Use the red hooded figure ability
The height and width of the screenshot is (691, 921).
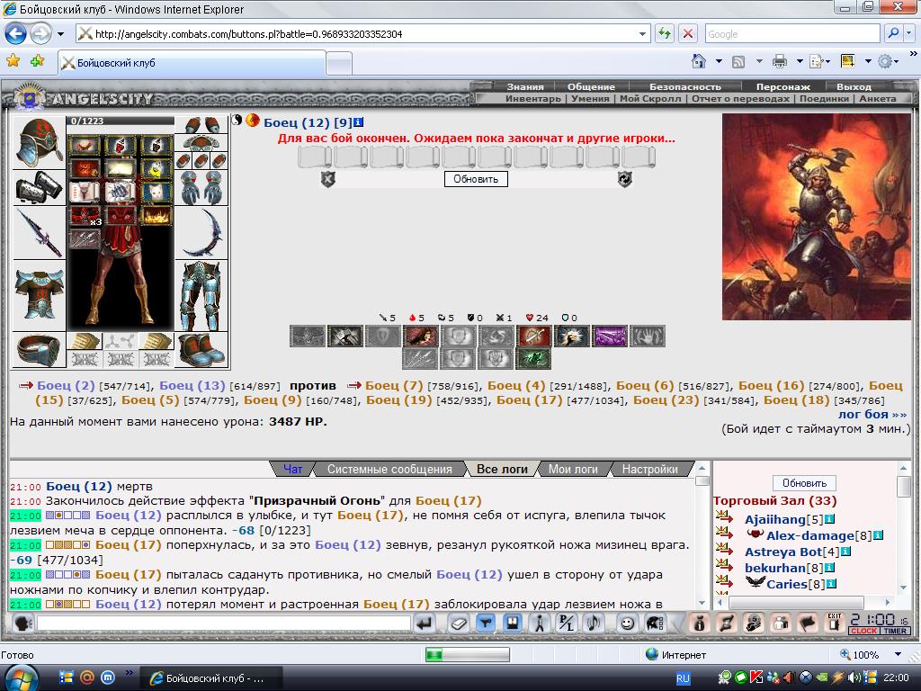click(x=420, y=337)
